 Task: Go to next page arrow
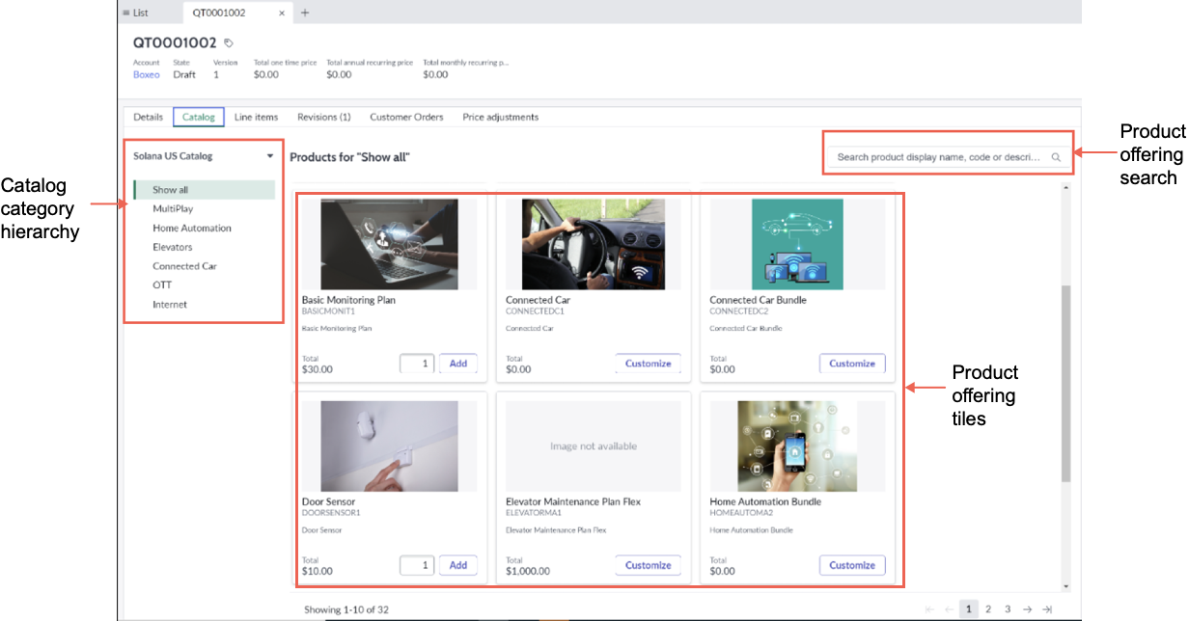(x=1027, y=609)
